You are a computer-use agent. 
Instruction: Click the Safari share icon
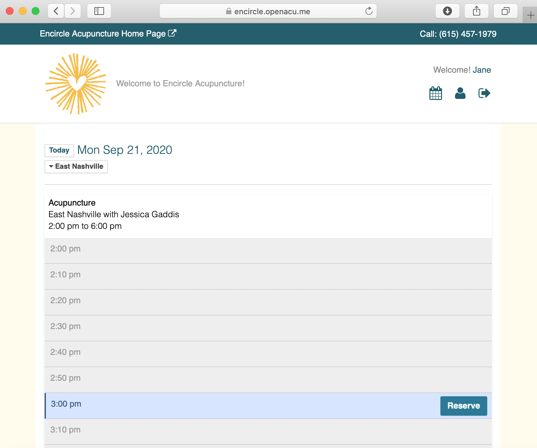pos(477,11)
